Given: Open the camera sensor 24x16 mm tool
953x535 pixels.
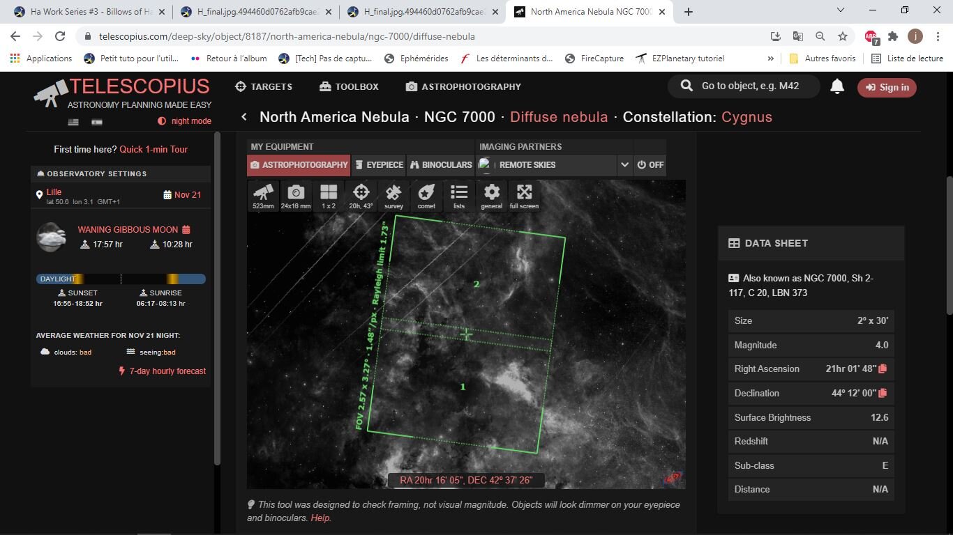Looking at the screenshot, I should pyautogui.click(x=296, y=196).
